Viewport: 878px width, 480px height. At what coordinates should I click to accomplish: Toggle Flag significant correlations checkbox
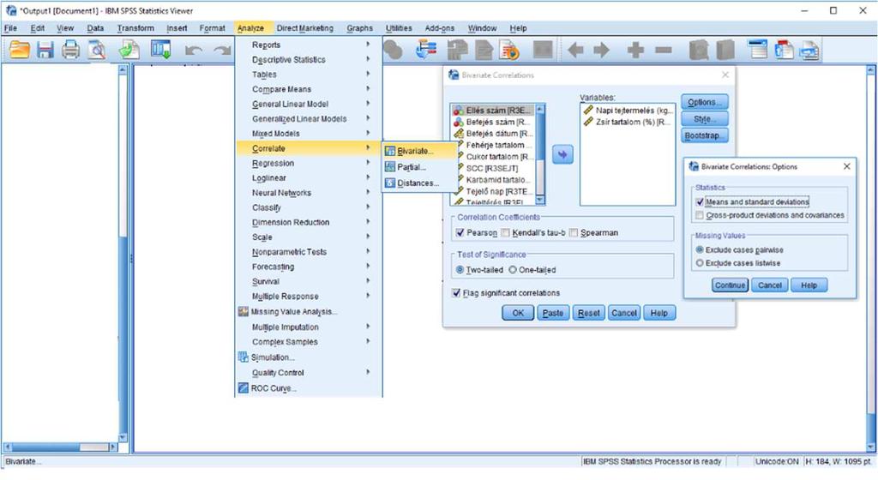[x=456, y=292]
